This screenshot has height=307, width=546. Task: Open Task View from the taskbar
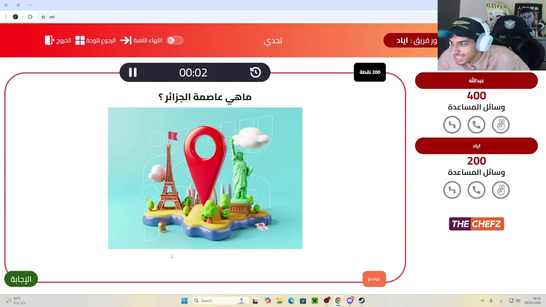255,301
